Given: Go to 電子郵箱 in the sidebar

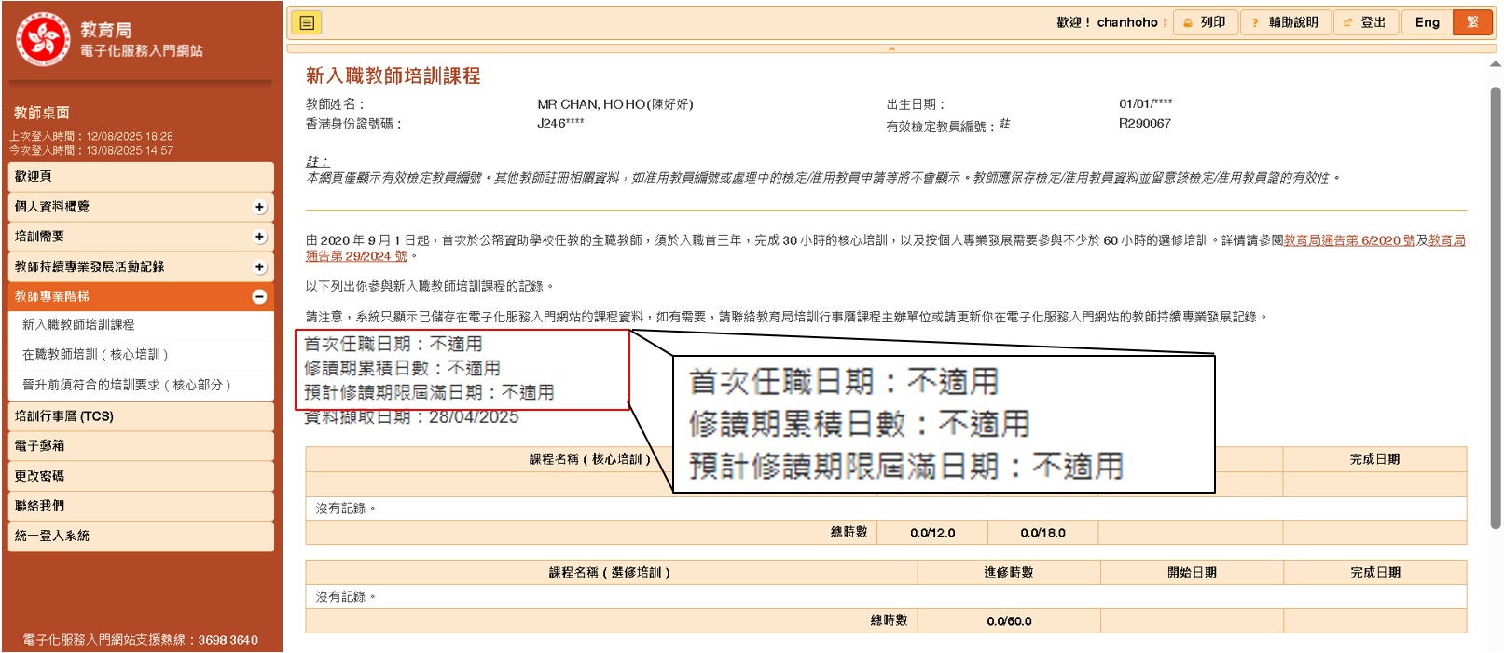Looking at the screenshot, I should (x=141, y=446).
